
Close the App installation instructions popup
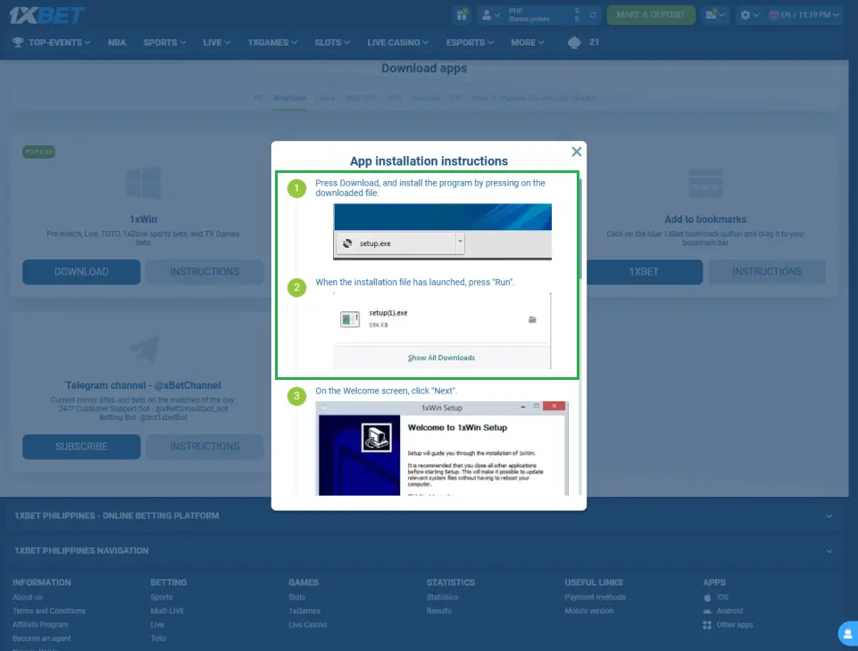tap(577, 152)
